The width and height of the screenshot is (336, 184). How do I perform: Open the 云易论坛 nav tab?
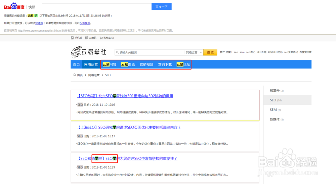pyautogui.click(x=183, y=64)
